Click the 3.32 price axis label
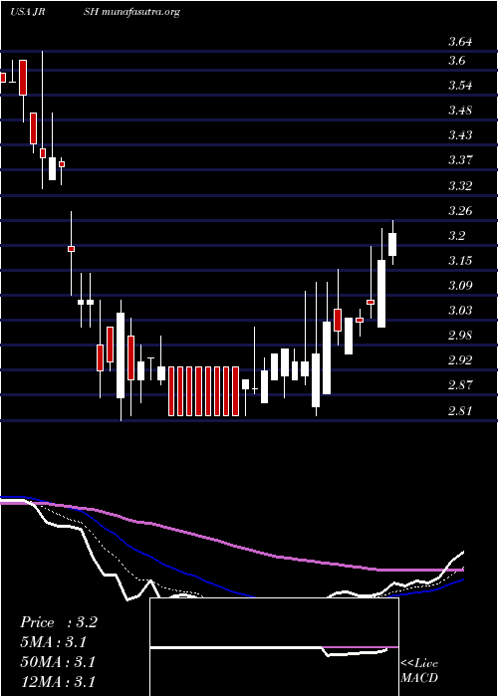 click(x=460, y=185)
